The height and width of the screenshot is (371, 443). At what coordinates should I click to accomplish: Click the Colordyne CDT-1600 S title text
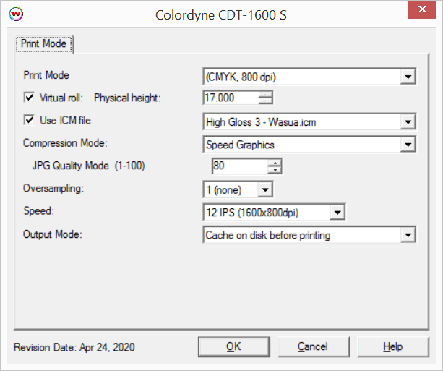(x=221, y=15)
